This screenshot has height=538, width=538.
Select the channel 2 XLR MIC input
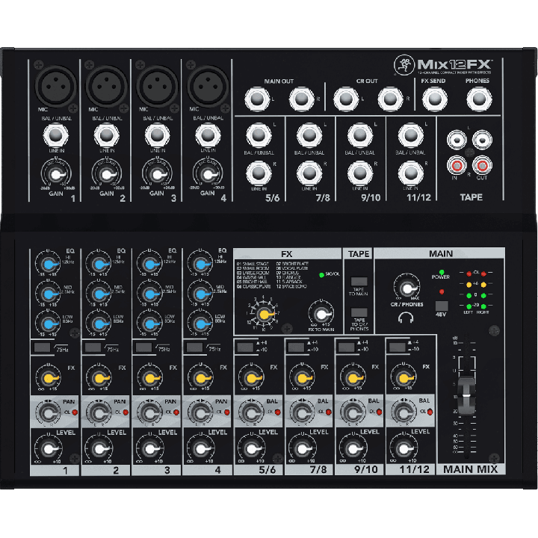click(x=106, y=87)
